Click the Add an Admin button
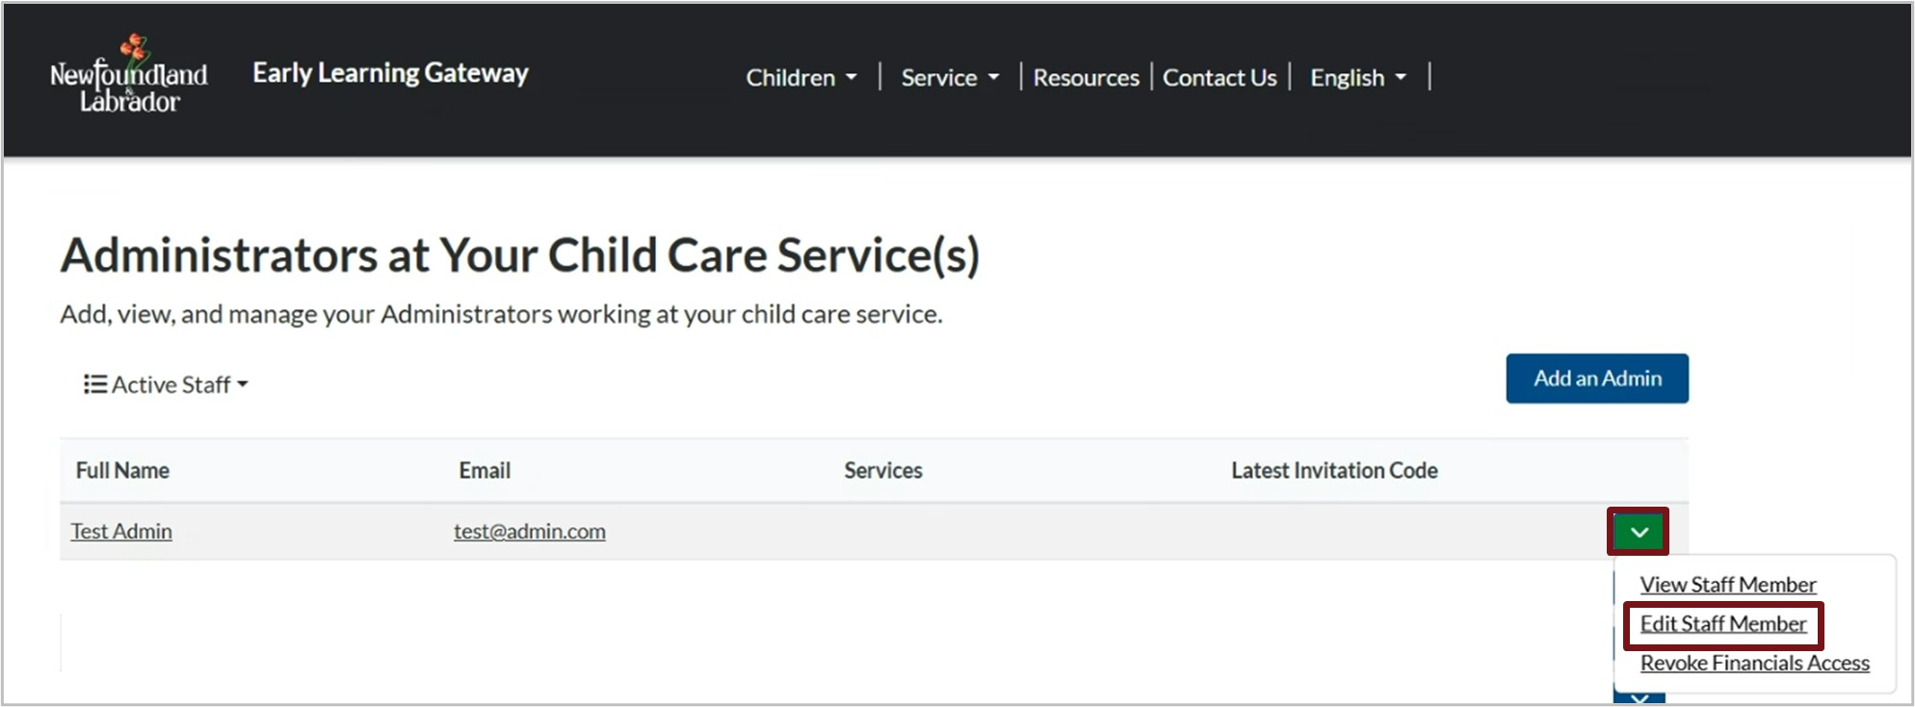 tap(1596, 379)
